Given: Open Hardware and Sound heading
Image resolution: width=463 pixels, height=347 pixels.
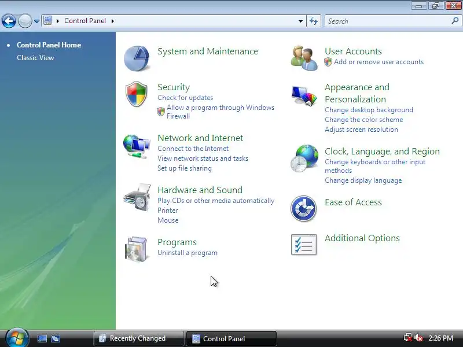Looking at the screenshot, I should tap(200, 190).
